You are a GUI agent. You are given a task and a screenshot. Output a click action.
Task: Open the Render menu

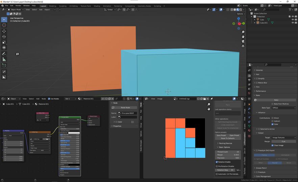[18, 6]
